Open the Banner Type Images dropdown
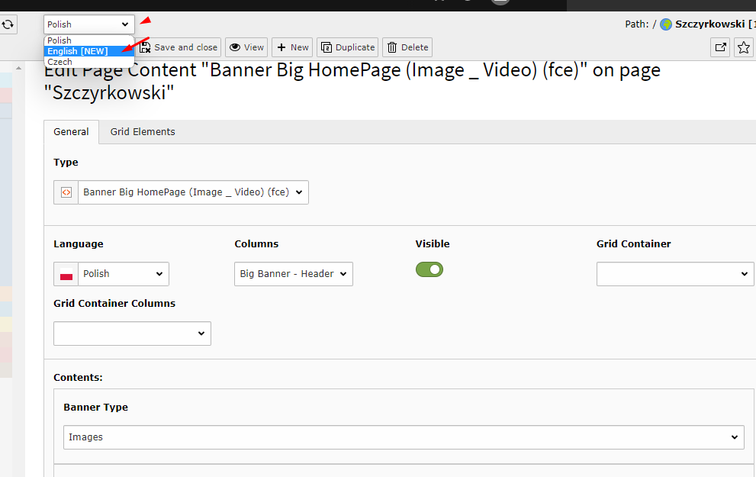This screenshot has height=477, width=756. click(404, 437)
